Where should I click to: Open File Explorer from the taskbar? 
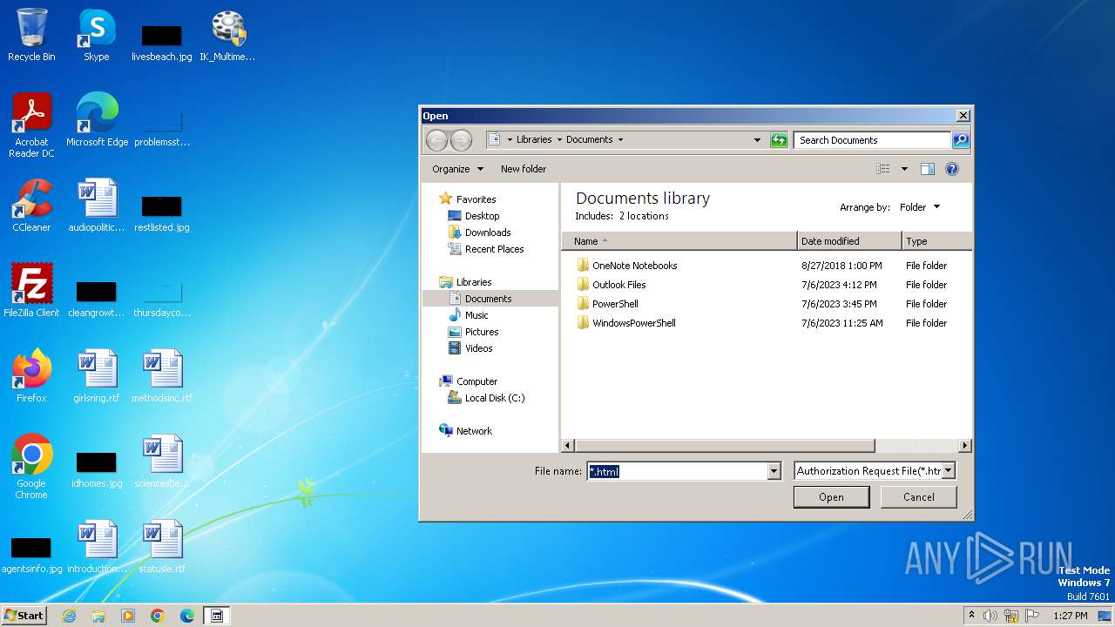(x=98, y=616)
